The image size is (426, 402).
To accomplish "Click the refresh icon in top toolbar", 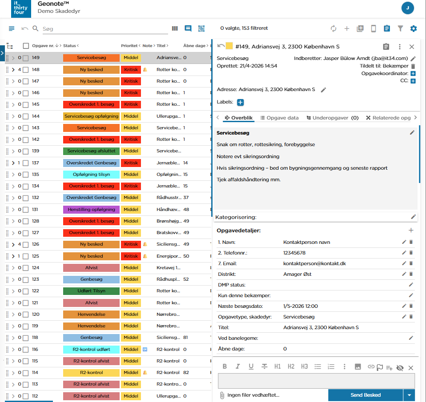I will pos(334,28).
